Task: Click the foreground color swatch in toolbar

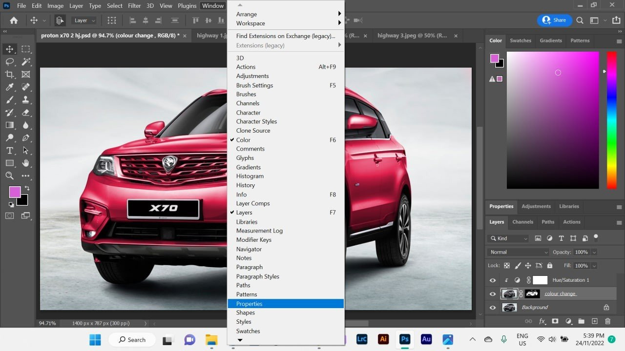Action: [x=15, y=192]
